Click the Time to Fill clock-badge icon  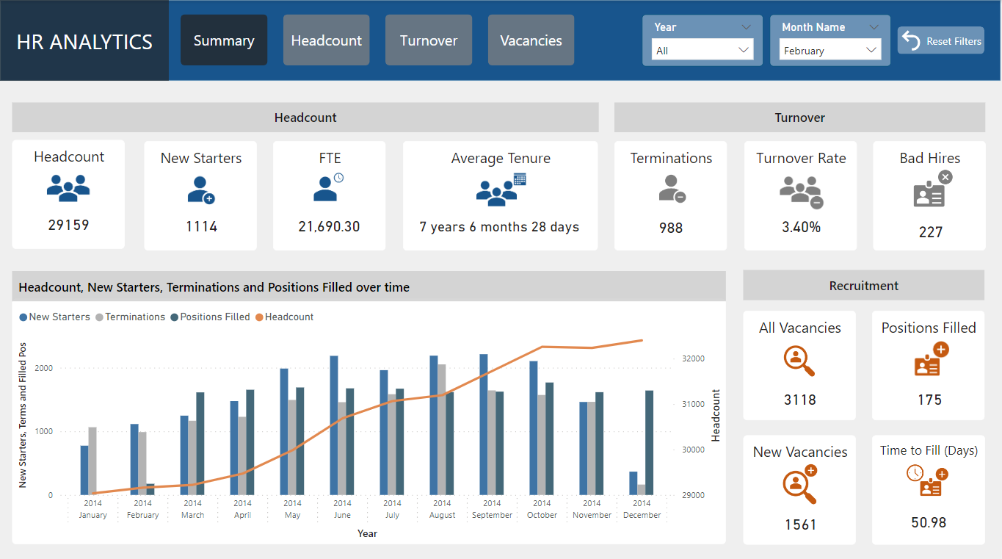pyautogui.click(x=928, y=482)
